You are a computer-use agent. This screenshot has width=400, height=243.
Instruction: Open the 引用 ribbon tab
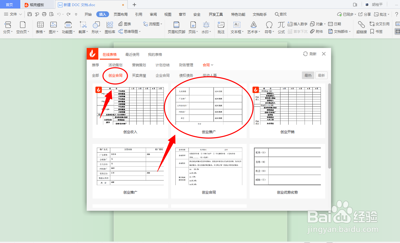[139, 14]
